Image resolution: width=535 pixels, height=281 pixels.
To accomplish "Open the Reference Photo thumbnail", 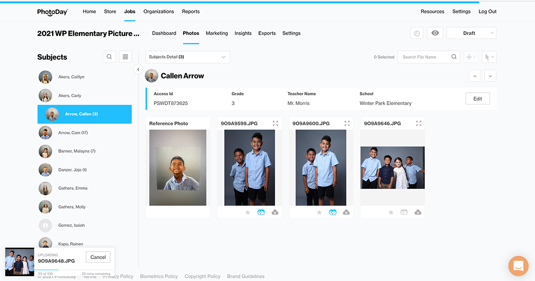I will point(178,167).
